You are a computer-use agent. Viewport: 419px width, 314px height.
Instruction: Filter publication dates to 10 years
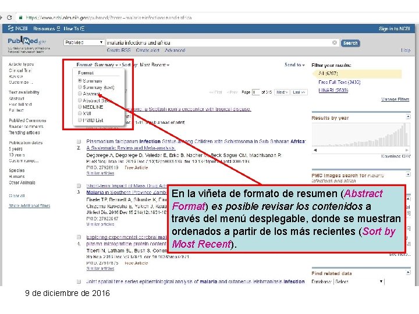(16, 155)
